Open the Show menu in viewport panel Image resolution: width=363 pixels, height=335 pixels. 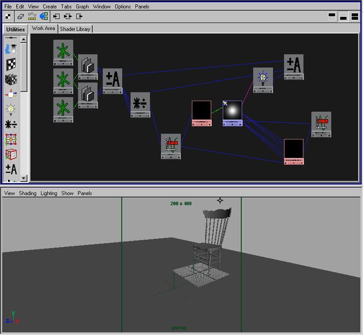67,193
